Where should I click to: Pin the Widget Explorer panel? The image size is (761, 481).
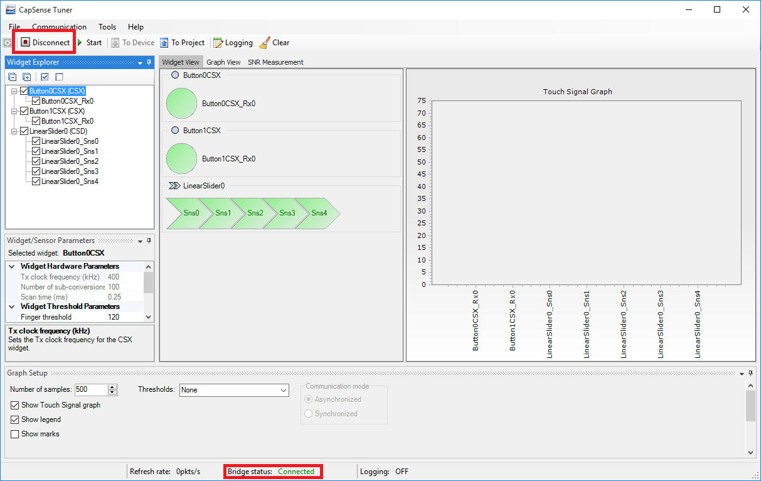(x=149, y=62)
